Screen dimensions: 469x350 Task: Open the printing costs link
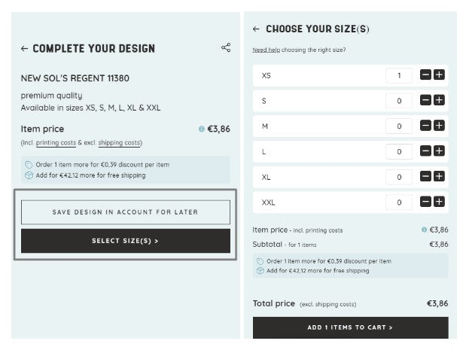[x=57, y=143]
